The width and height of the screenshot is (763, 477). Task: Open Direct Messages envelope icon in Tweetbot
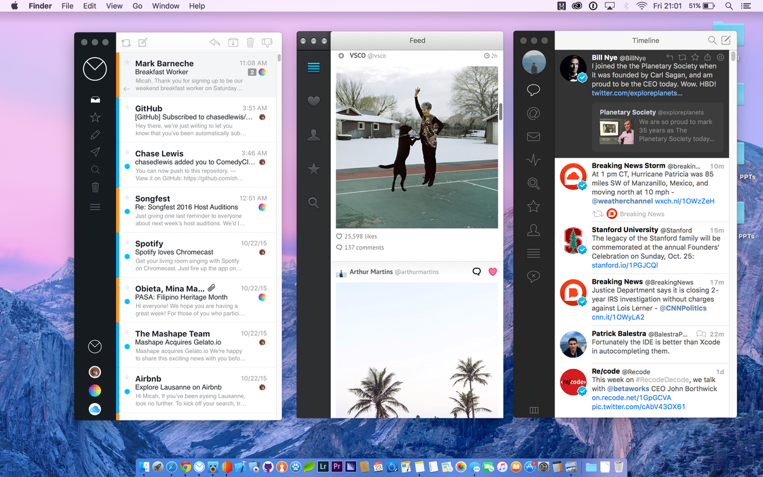(x=533, y=135)
